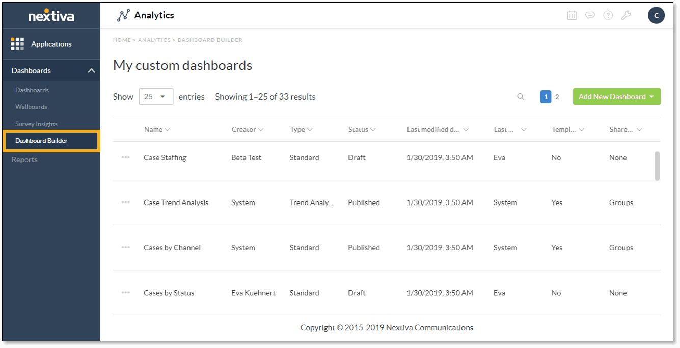Image resolution: width=680 pixels, height=348 pixels.
Task: Click the table's vertical scrollbar
Action: click(x=657, y=165)
